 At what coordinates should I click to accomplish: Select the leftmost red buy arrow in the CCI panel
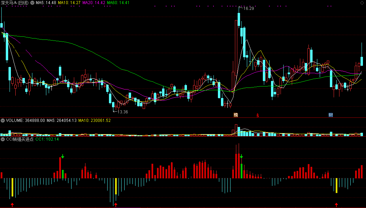coord(12,205)
